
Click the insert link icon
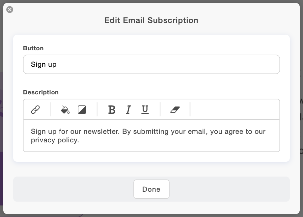pos(35,109)
